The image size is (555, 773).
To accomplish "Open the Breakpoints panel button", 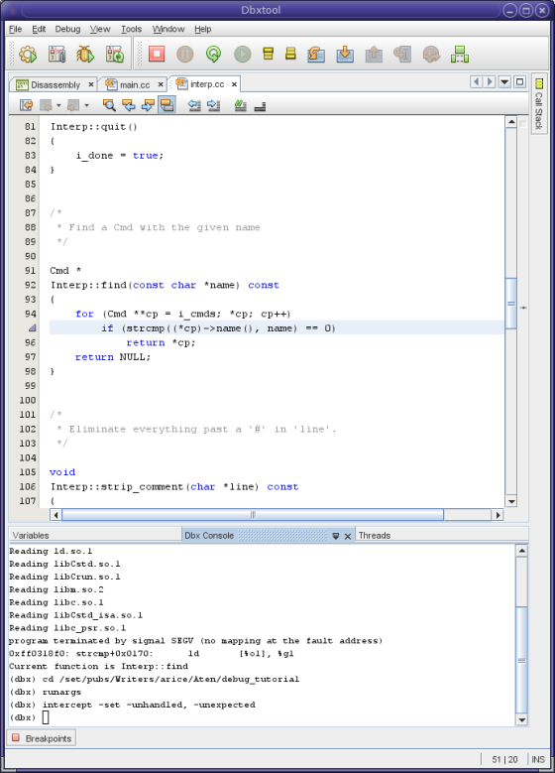I will pyautogui.click(x=42, y=738).
